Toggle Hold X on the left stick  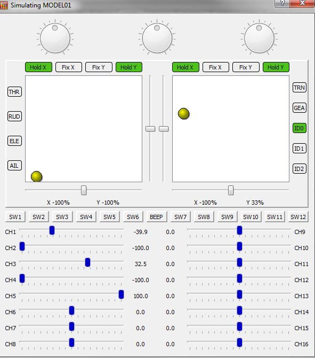[38, 67]
